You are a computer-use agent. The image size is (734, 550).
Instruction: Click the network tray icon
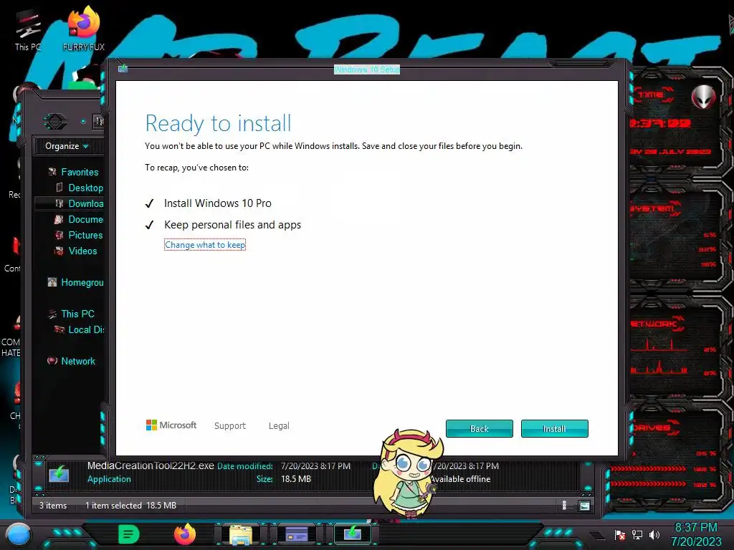click(637, 534)
